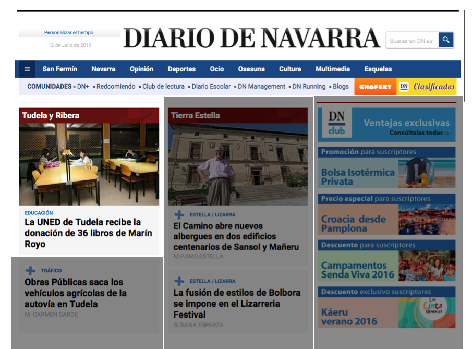Open Ventajas exclusivas banner text

pos(406,123)
